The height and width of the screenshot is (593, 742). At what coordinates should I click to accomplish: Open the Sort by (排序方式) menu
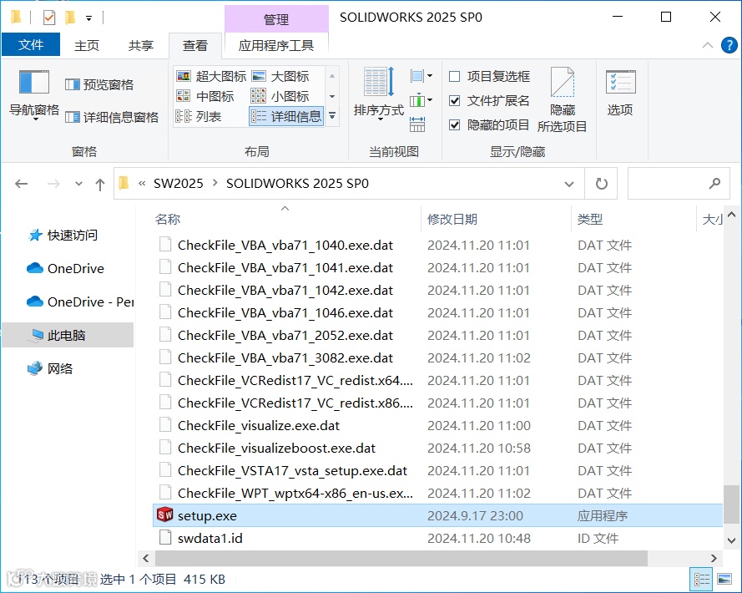pos(379,94)
